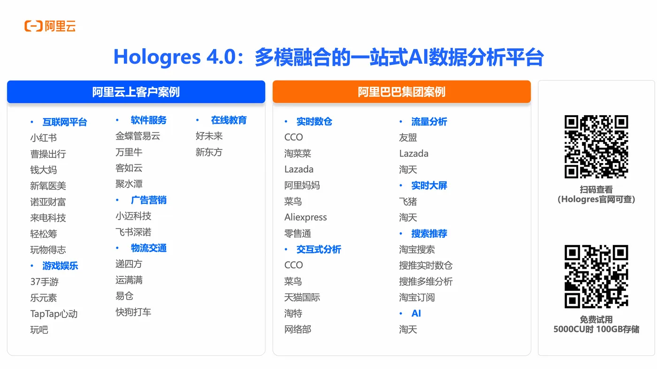
Task: Select the 阿里云上客户案例 blue header
Action: tap(136, 92)
